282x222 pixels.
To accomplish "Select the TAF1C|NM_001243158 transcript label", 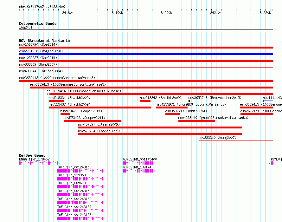I will pyautogui.click(x=74, y=167).
